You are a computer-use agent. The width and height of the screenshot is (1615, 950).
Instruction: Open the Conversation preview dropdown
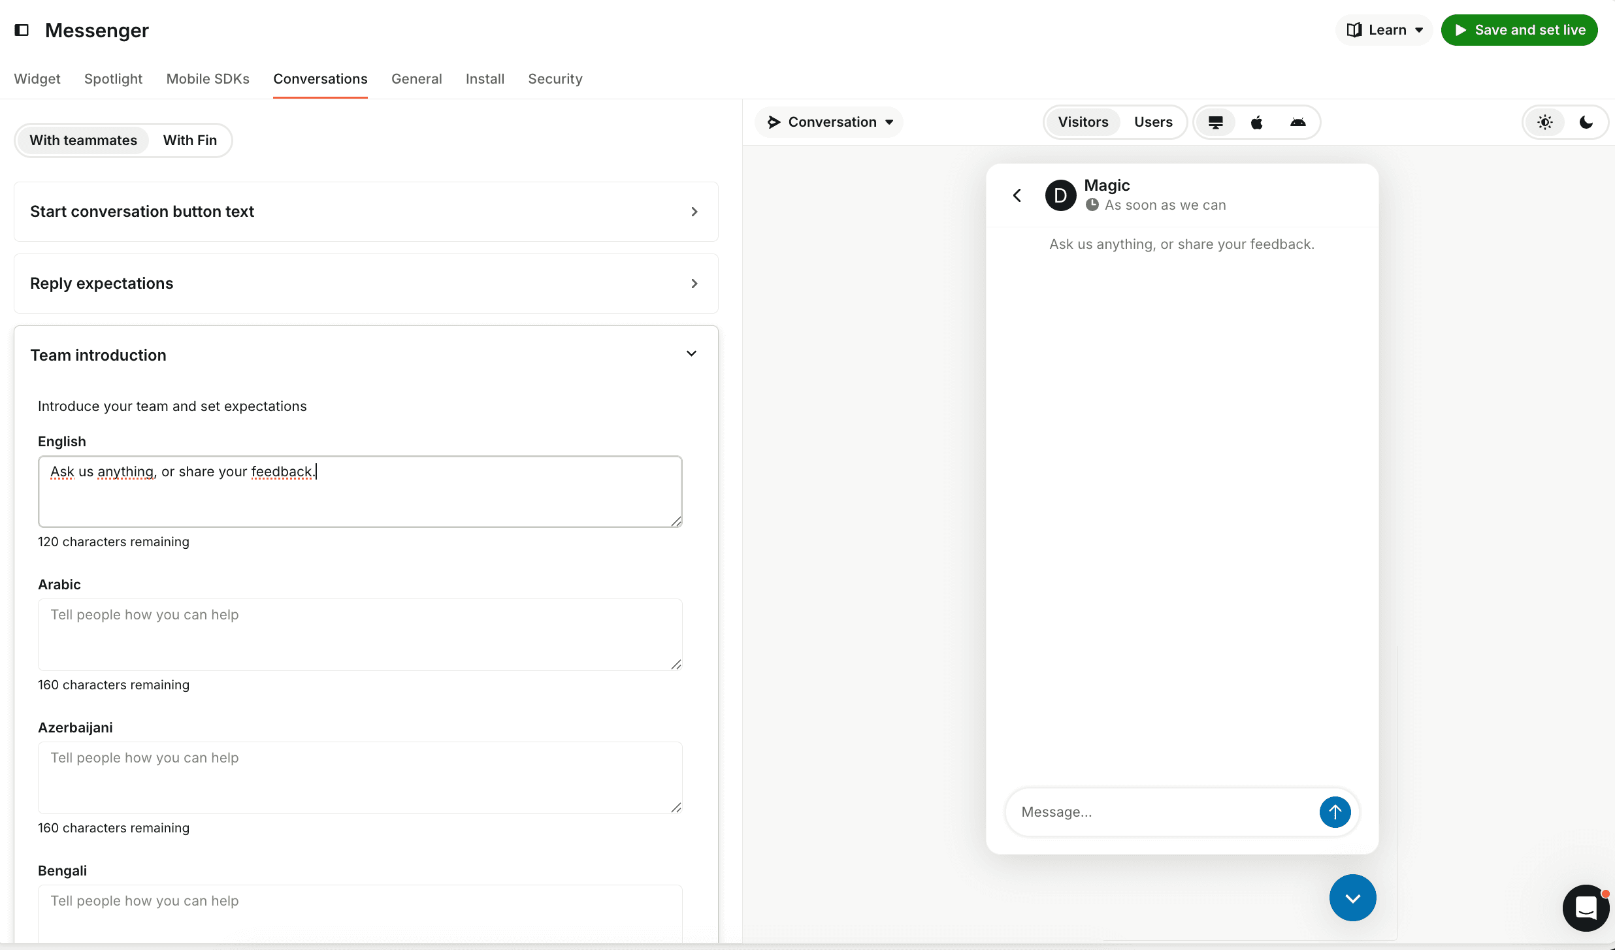[829, 122]
